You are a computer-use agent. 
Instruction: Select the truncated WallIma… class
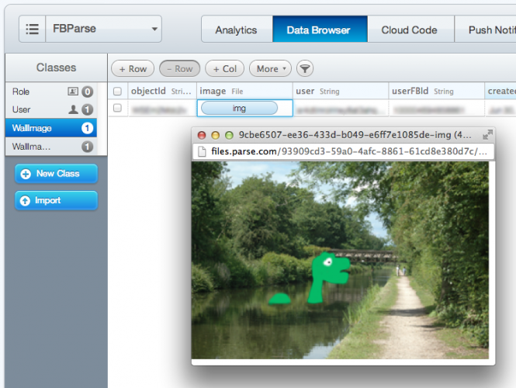tap(51, 147)
